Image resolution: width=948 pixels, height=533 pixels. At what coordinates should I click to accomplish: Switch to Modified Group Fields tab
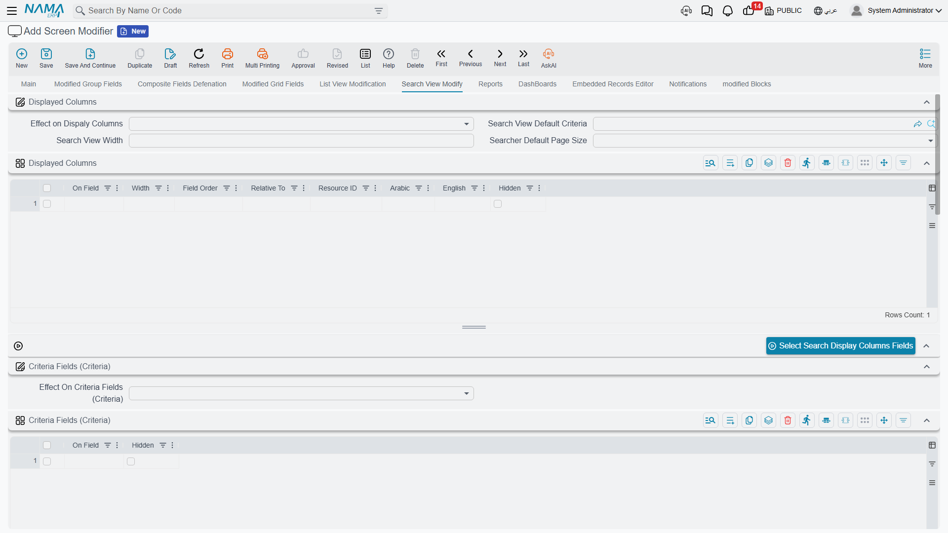pos(88,84)
